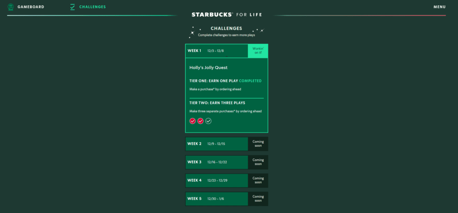Open the Menu at top right
458x213 pixels.
(439, 7)
